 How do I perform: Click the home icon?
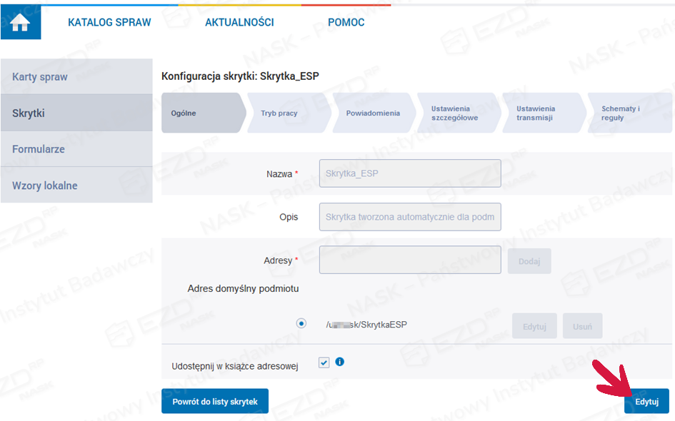(20, 23)
